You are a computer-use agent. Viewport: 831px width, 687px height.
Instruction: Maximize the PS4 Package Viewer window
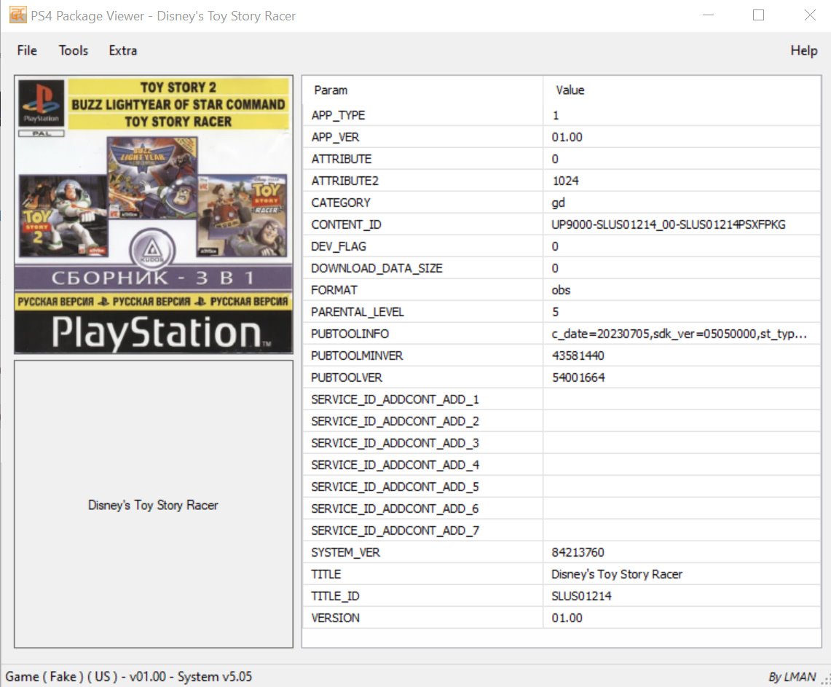coord(758,15)
